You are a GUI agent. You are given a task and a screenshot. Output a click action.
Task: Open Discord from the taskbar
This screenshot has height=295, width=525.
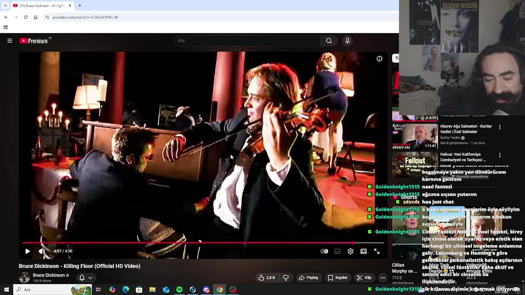(206, 290)
